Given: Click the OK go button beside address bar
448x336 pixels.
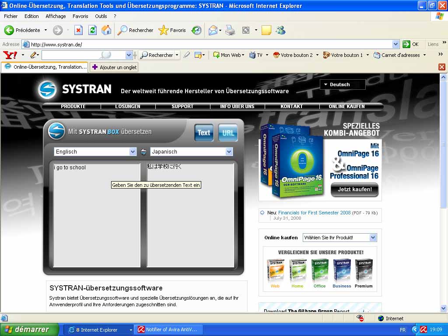Looking at the screenshot, I should pyautogui.click(x=411, y=44).
